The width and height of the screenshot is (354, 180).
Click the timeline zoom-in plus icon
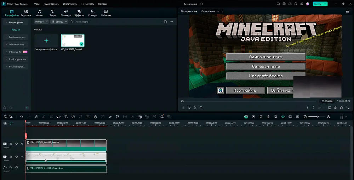(329, 116)
